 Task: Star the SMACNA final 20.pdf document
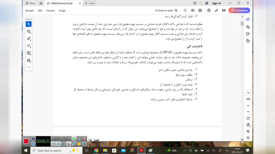(48, 3)
